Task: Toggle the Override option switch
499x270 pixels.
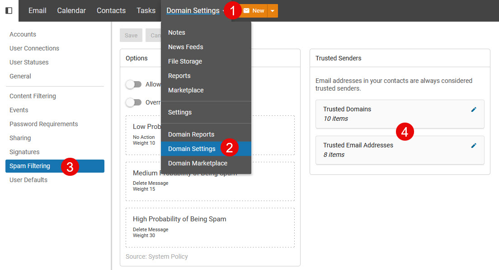Action: click(133, 102)
